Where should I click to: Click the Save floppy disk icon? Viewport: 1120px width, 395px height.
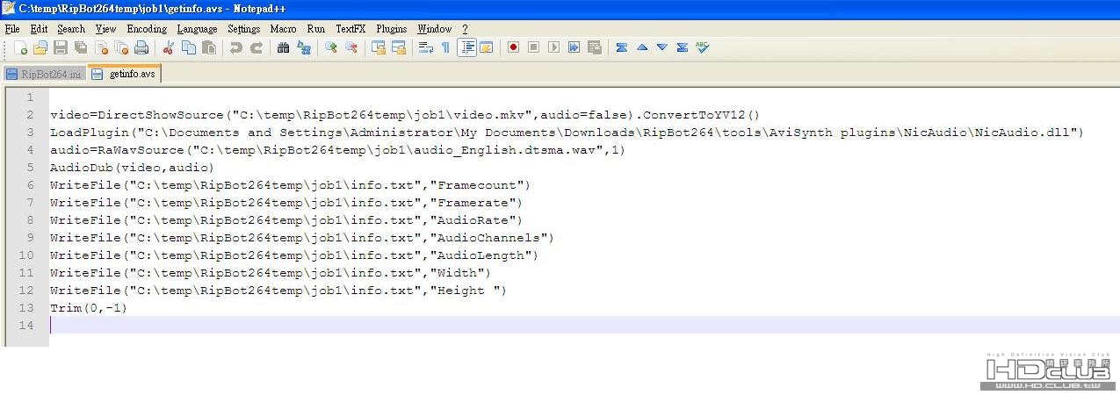(61, 47)
